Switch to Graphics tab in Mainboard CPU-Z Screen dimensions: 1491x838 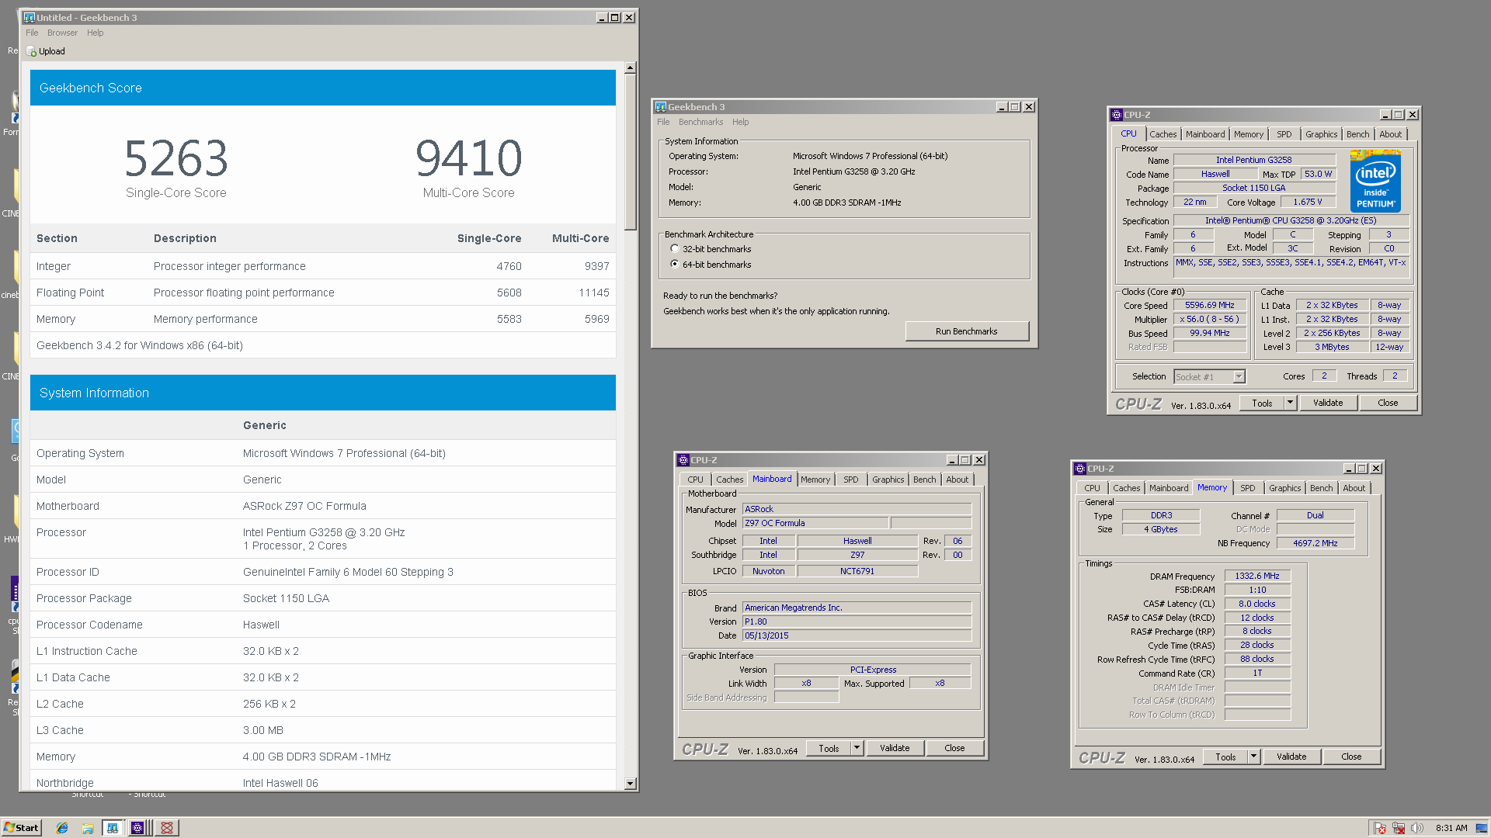888,480
